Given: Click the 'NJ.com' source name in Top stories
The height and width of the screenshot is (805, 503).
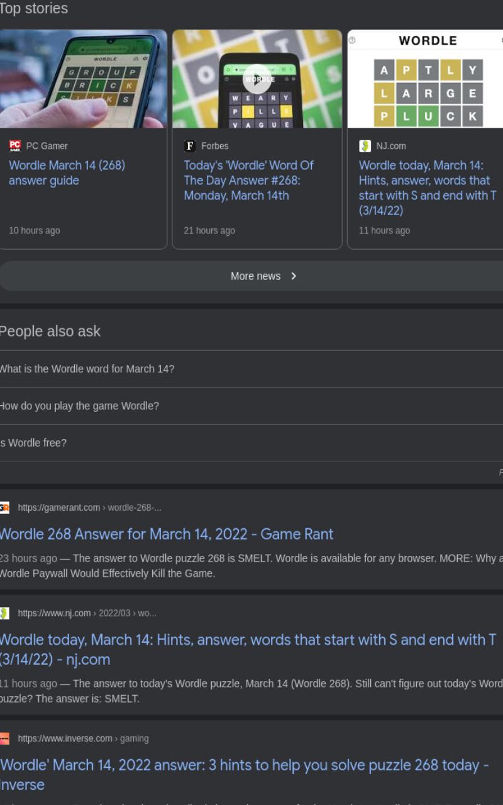Looking at the screenshot, I should pyautogui.click(x=391, y=146).
